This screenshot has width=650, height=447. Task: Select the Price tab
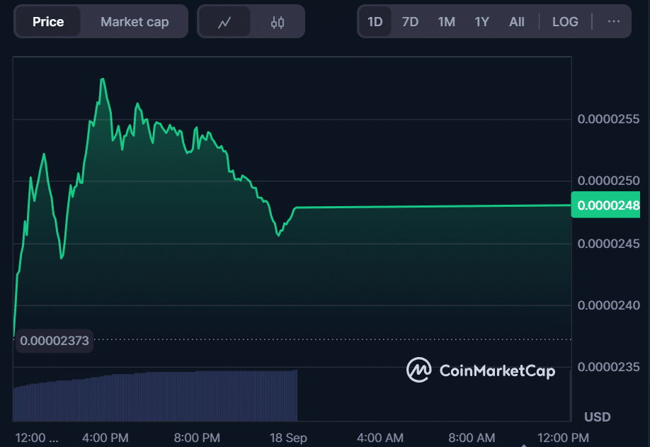click(x=47, y=22)
